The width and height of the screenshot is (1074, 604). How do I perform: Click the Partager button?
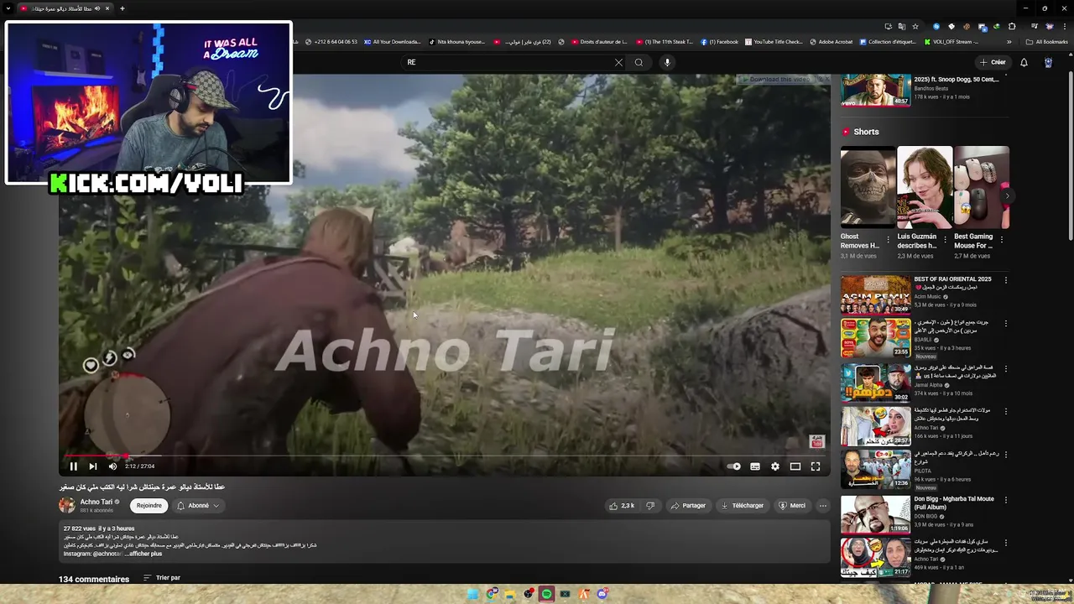pyautogui.click(x=688, y=506)
